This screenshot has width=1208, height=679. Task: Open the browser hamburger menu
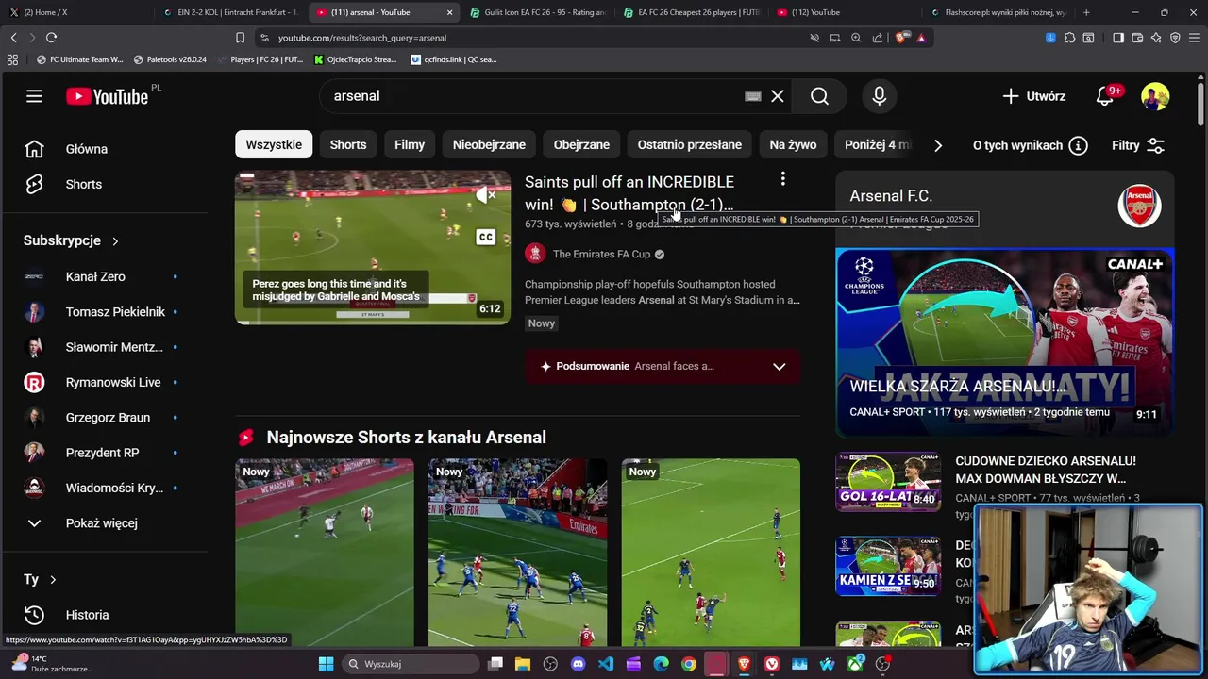1194,38
